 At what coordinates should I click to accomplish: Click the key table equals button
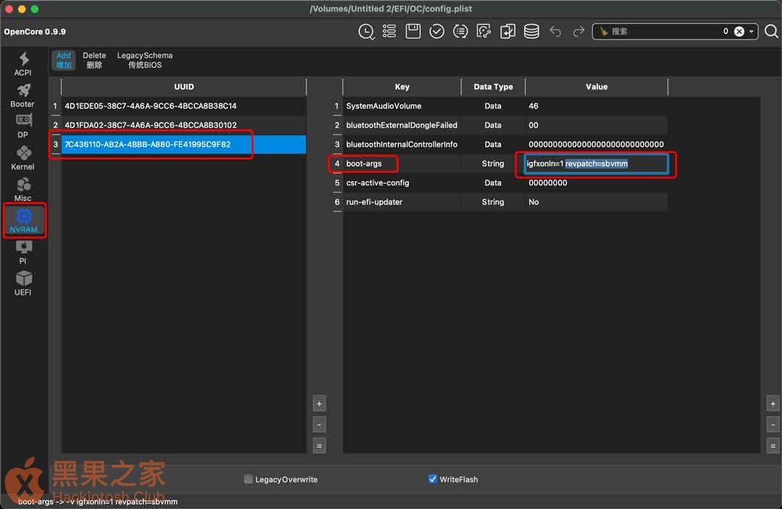(x=773, y=446)
